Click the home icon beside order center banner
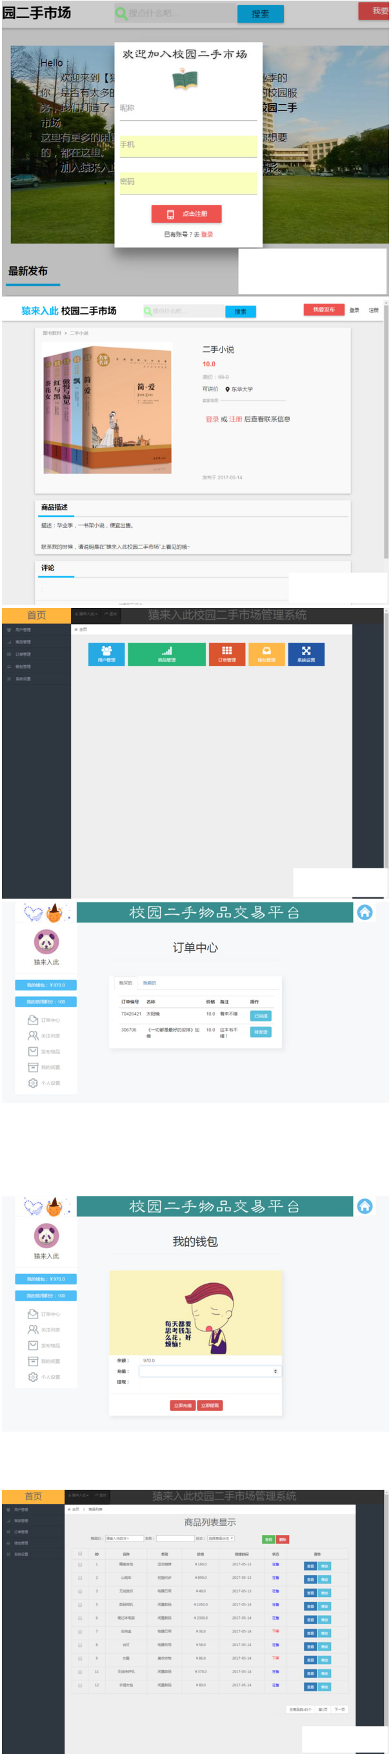Screen dimensions: 391x1754 point(365,912)
